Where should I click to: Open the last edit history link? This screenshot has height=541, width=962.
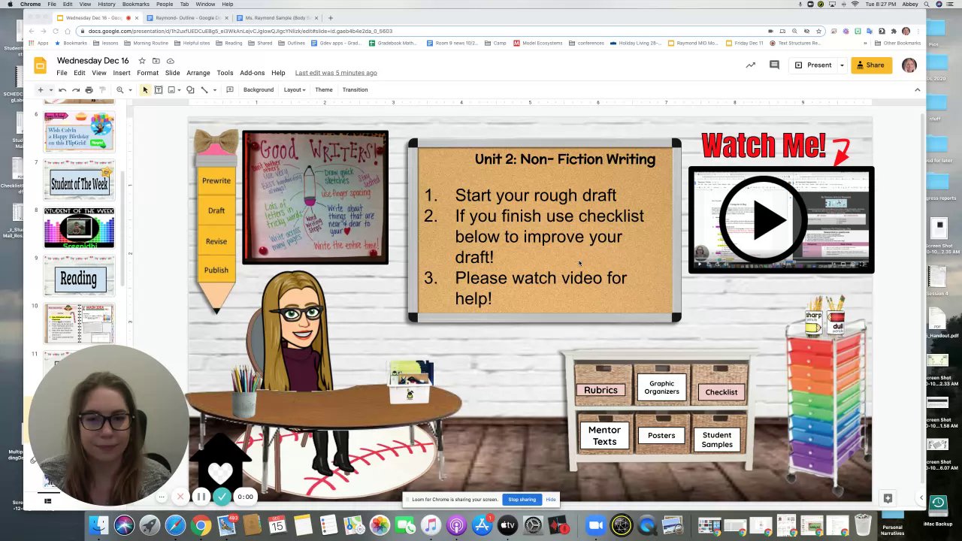point(336,73)
